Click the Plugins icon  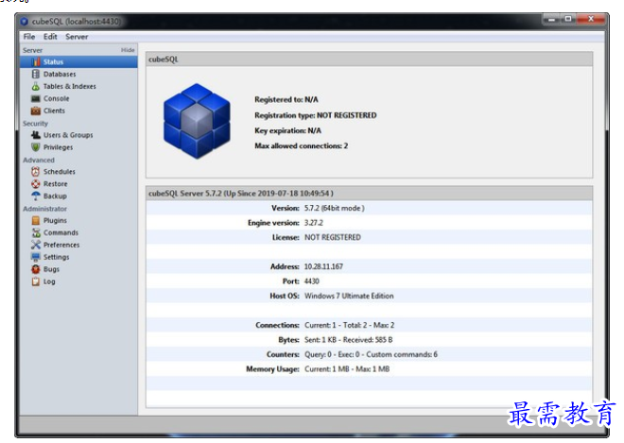click(36, 220)
